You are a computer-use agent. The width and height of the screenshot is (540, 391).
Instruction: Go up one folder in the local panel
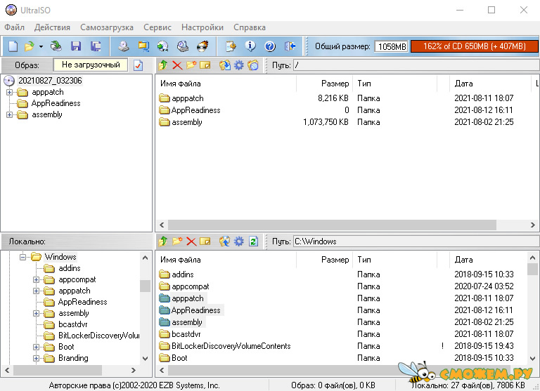click(x=163, y=241)
